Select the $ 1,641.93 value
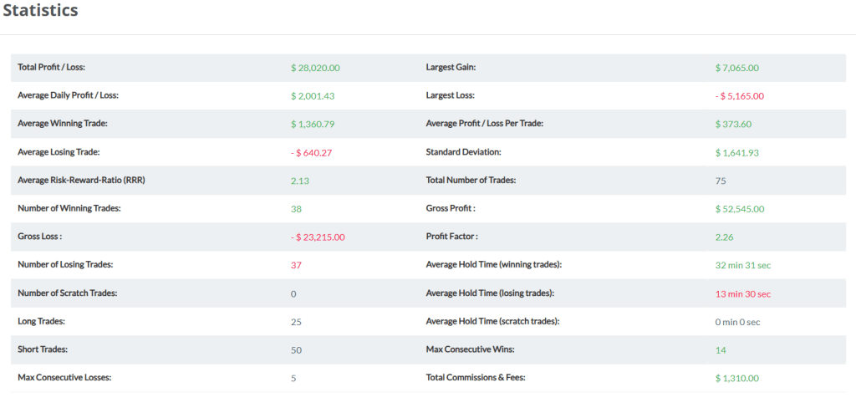This screenshot has width=856, height=413. 737,153
